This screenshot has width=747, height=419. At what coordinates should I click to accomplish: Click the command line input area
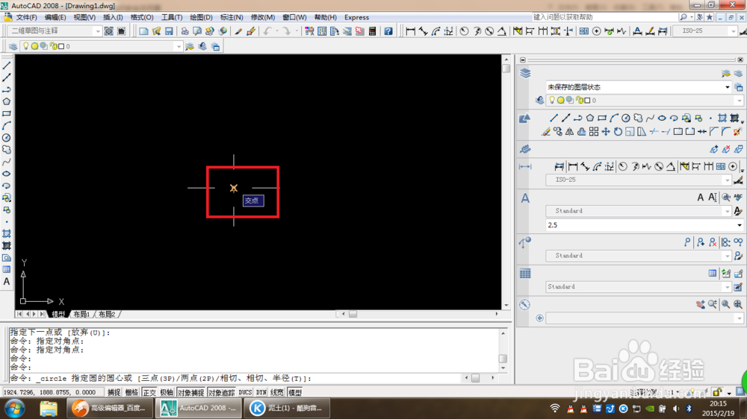236,379
